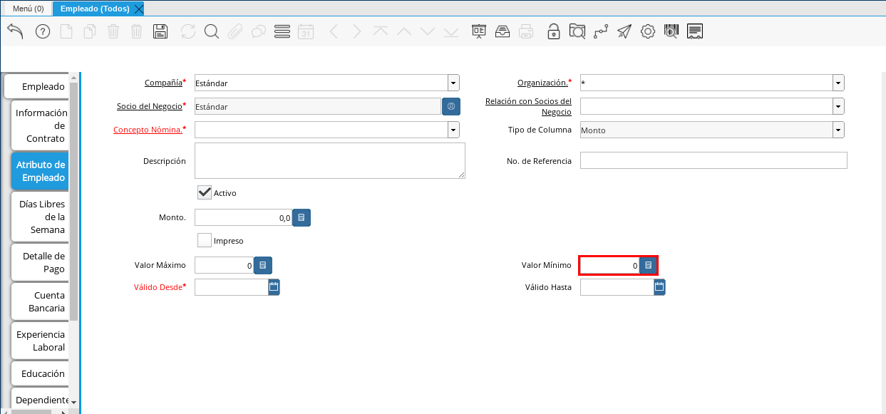Go to previous record up chevron
The height and width of the screenshot is (414, 886).
(x=404, y=31)
